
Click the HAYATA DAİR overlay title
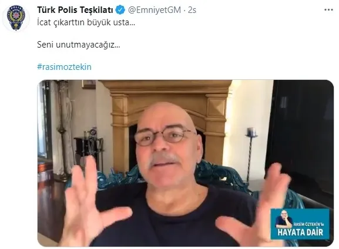pyautogui.click(x=300, y=233)
